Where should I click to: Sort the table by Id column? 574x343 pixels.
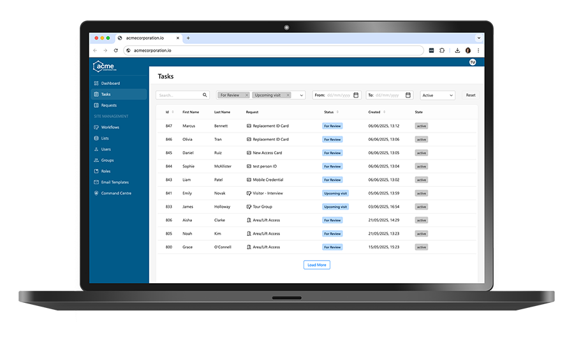tap(168, 112)
